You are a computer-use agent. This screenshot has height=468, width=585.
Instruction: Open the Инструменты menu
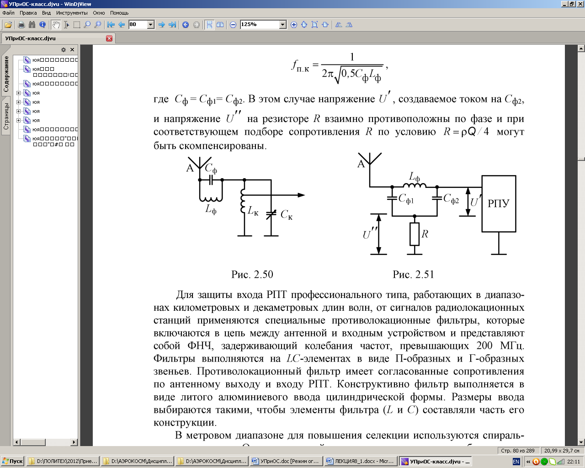click(x=72, y=13)
